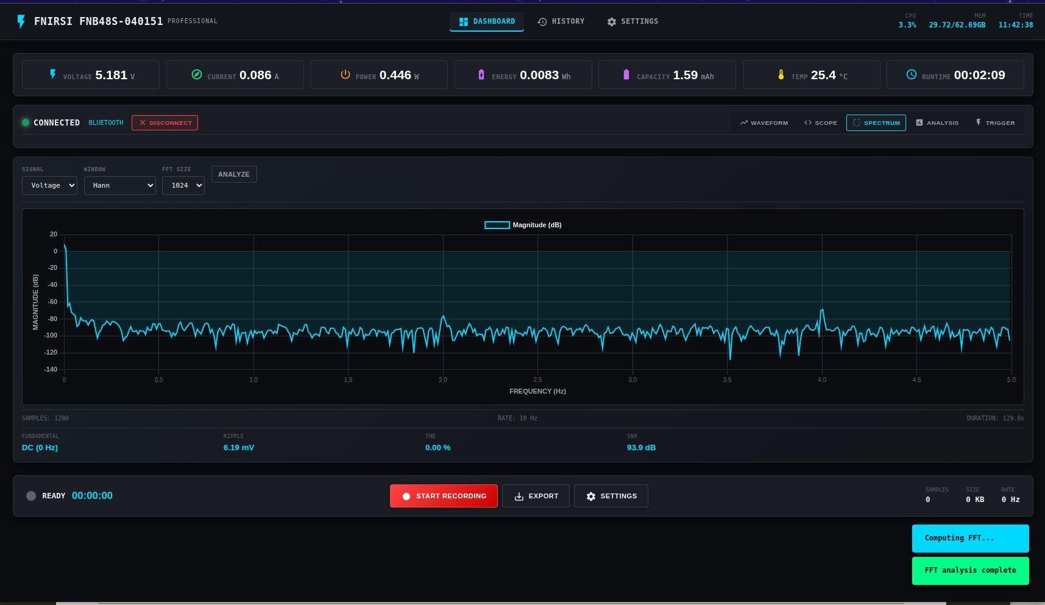
Task: Click the runtime clock icon
Action: click(911, 74)
